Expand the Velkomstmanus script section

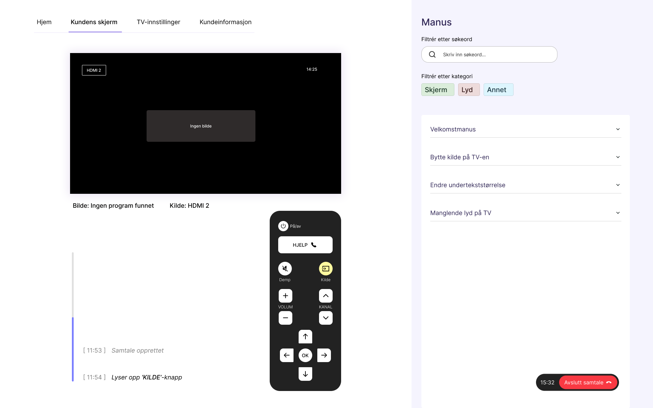click(525, 129)
